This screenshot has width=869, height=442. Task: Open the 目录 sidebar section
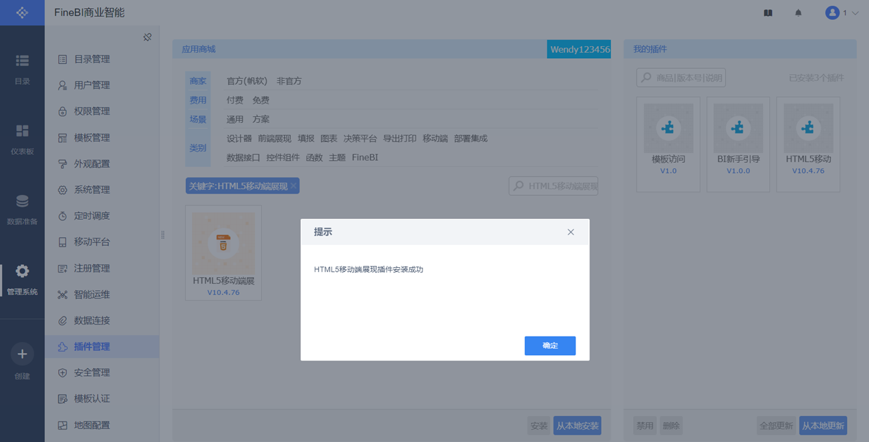(22, 69)
